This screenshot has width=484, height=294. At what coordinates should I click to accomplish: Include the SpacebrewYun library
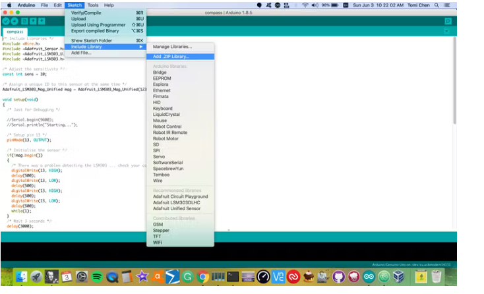pos(180,169)
